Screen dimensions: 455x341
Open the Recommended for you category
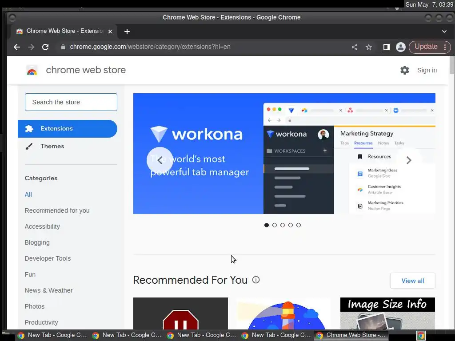click(57, 210)
